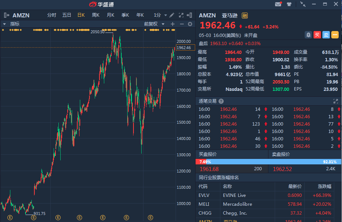Toggle compact window mode arrows icon

pyautogui.click(x=303, y=4)
